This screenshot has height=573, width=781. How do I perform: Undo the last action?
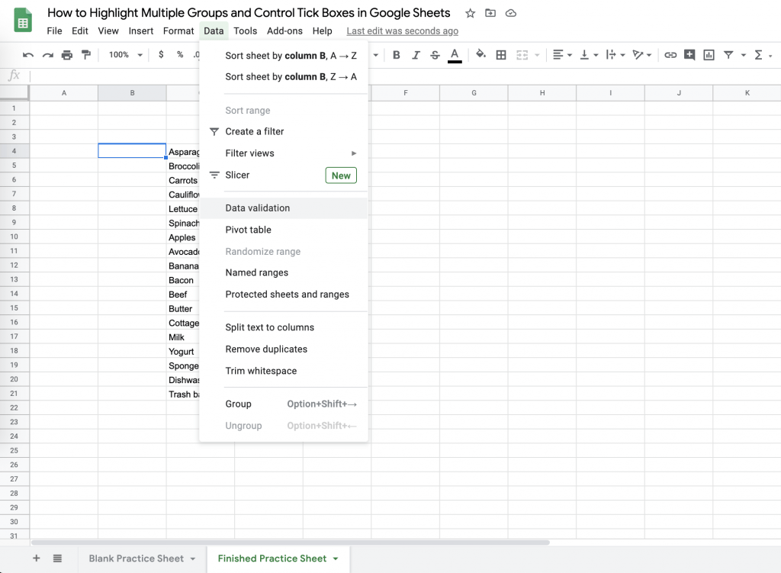[x=28, y=54]
